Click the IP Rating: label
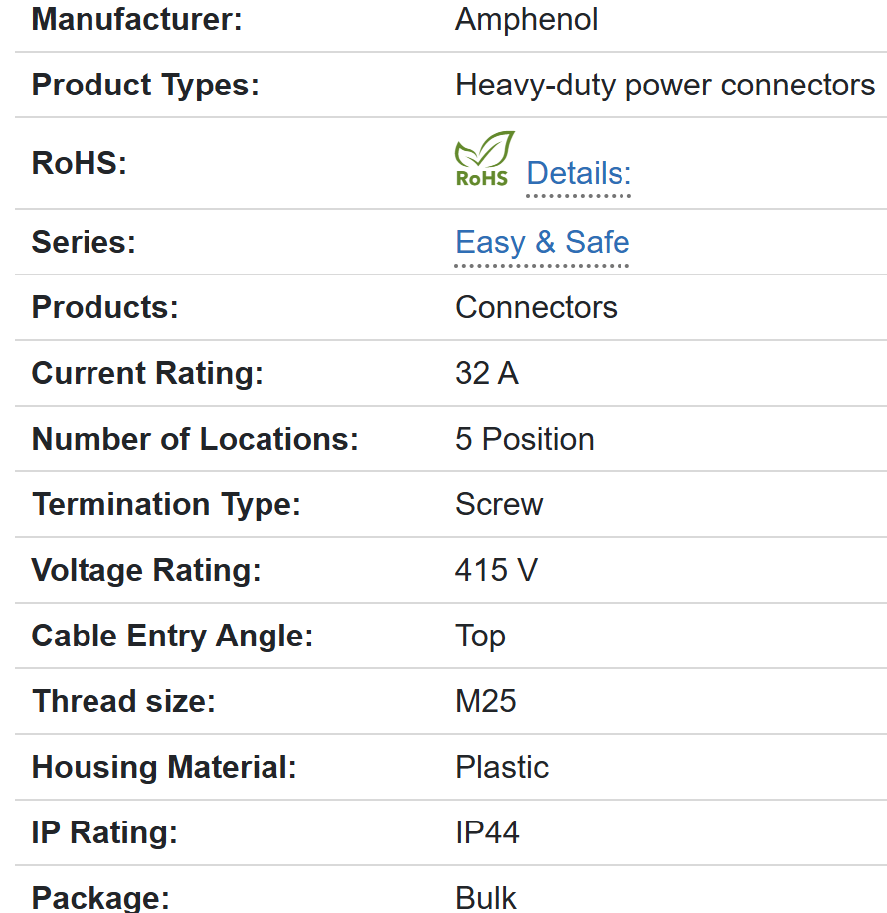Screen dimensions: 887x913 click(104, 832)
